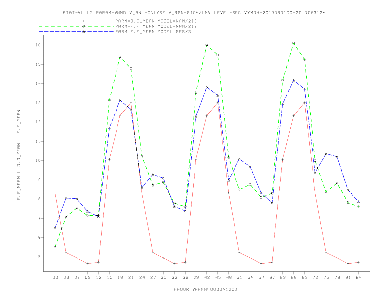Click the chart title starting with STAT=VL1L2
Screen dimensions: 391x302
[194, 13]
